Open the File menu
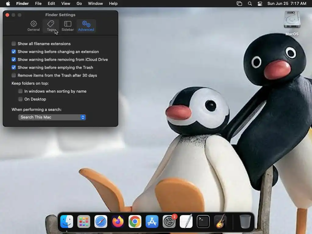 pos(38,4)
